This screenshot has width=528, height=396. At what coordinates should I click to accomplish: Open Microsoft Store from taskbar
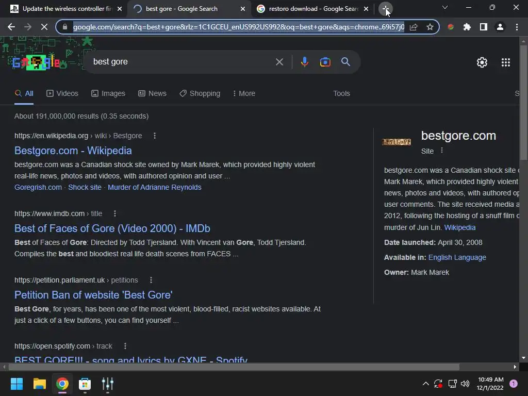(85, 384)
